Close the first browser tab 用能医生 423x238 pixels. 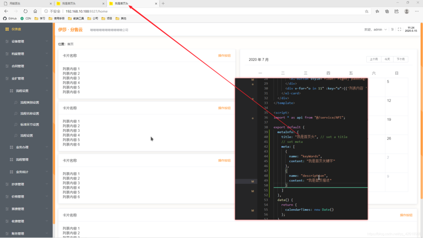[51, 3]
